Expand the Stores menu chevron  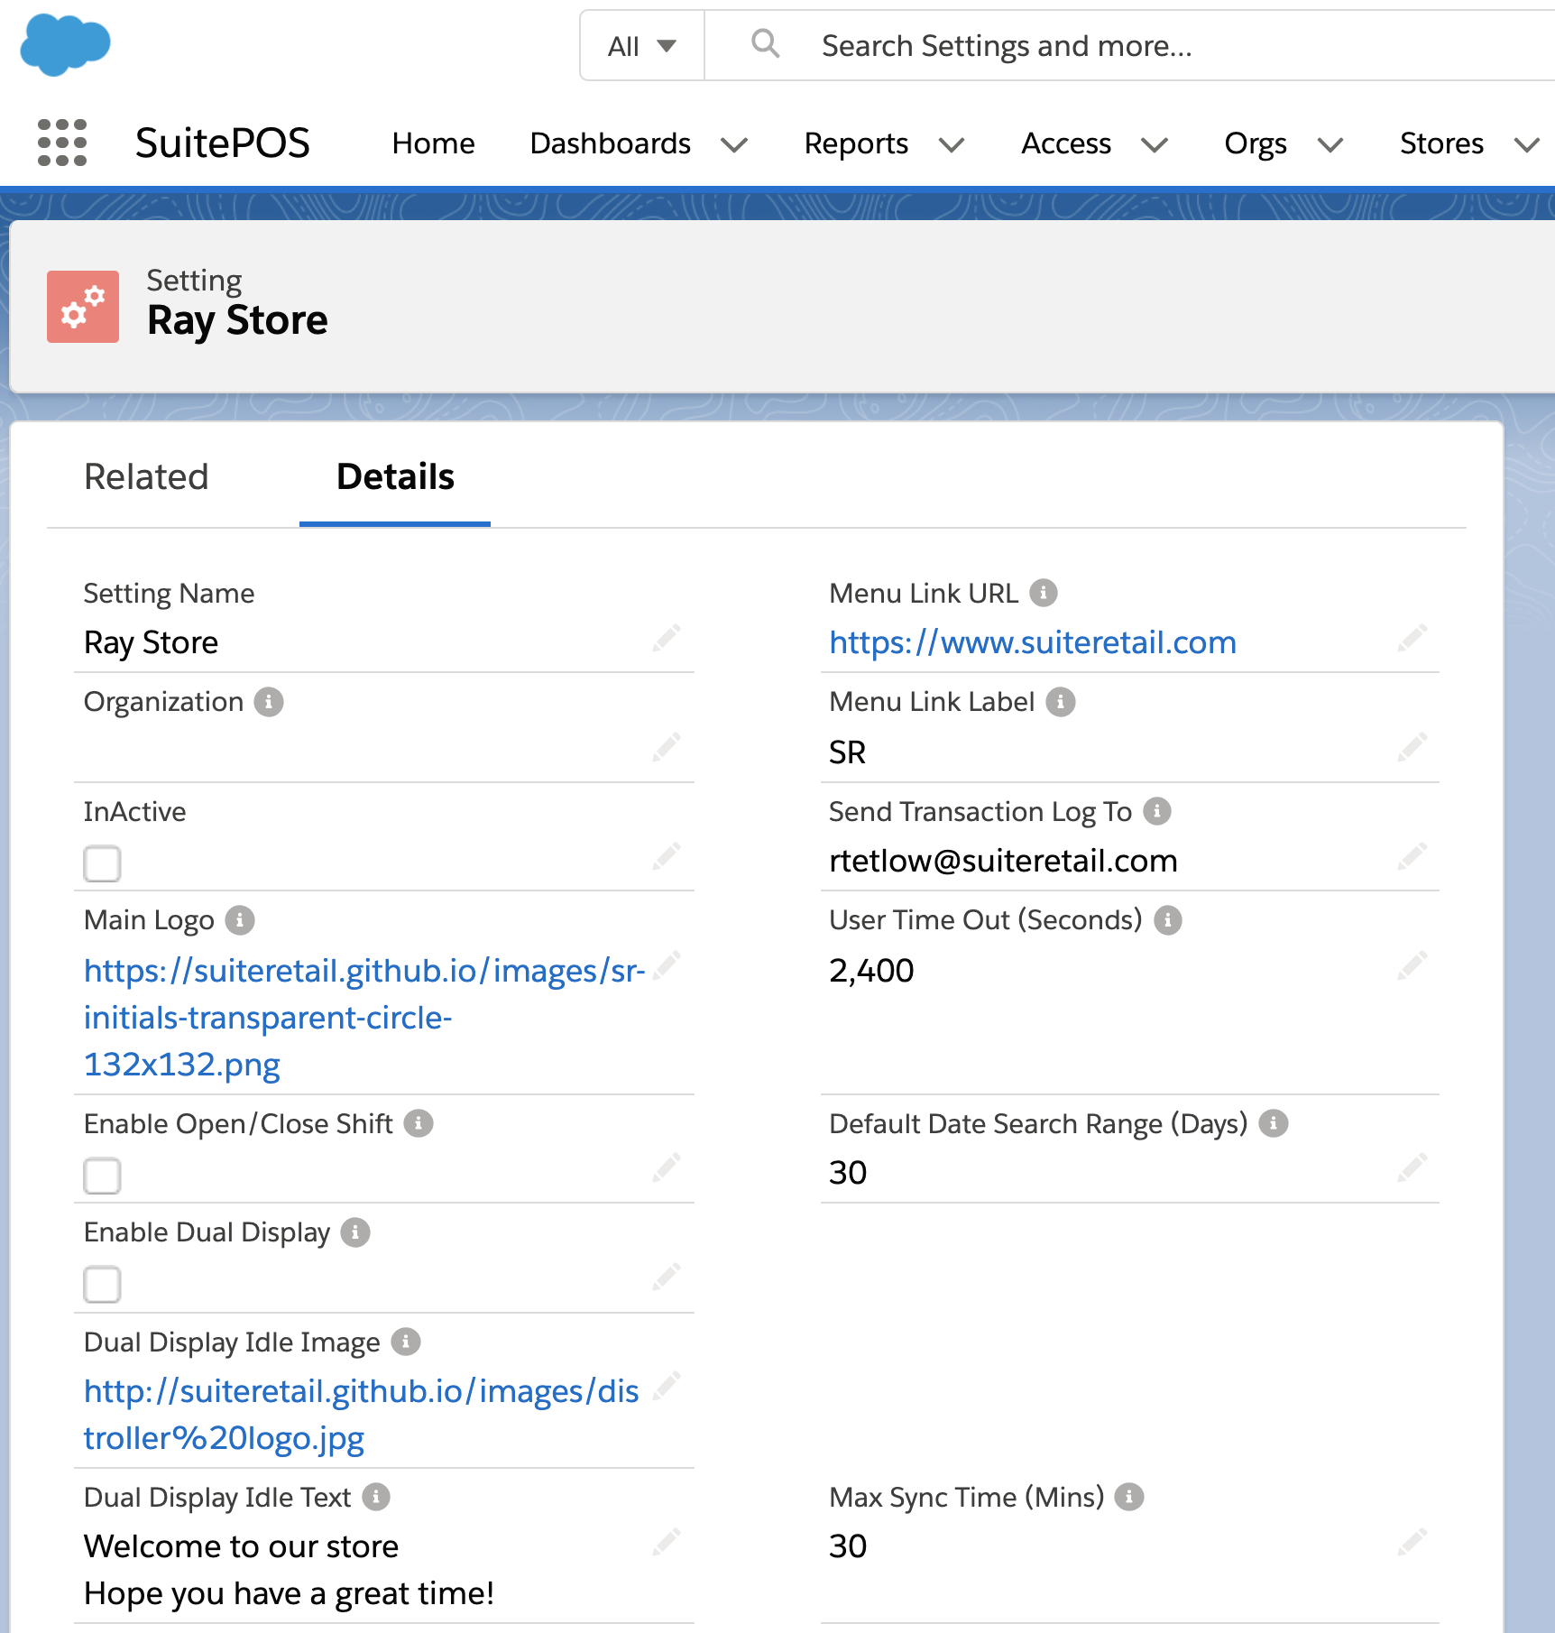coord(1527,144)
